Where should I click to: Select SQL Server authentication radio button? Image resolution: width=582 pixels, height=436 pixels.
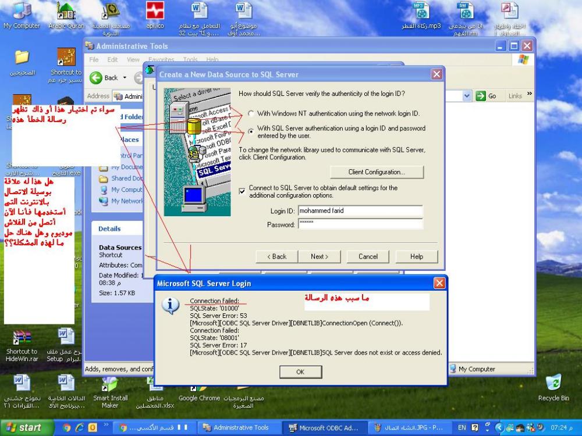point(251,131)
